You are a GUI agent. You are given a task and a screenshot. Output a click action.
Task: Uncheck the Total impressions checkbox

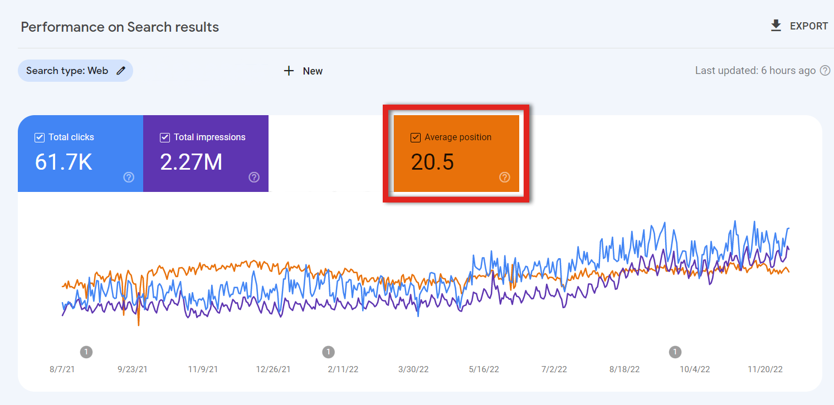point(165,137)
